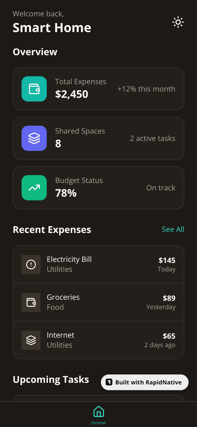Select the Groceries expense row
Image resolution: width=197 pixels, height=427 pixels.
tap(98, 302)
